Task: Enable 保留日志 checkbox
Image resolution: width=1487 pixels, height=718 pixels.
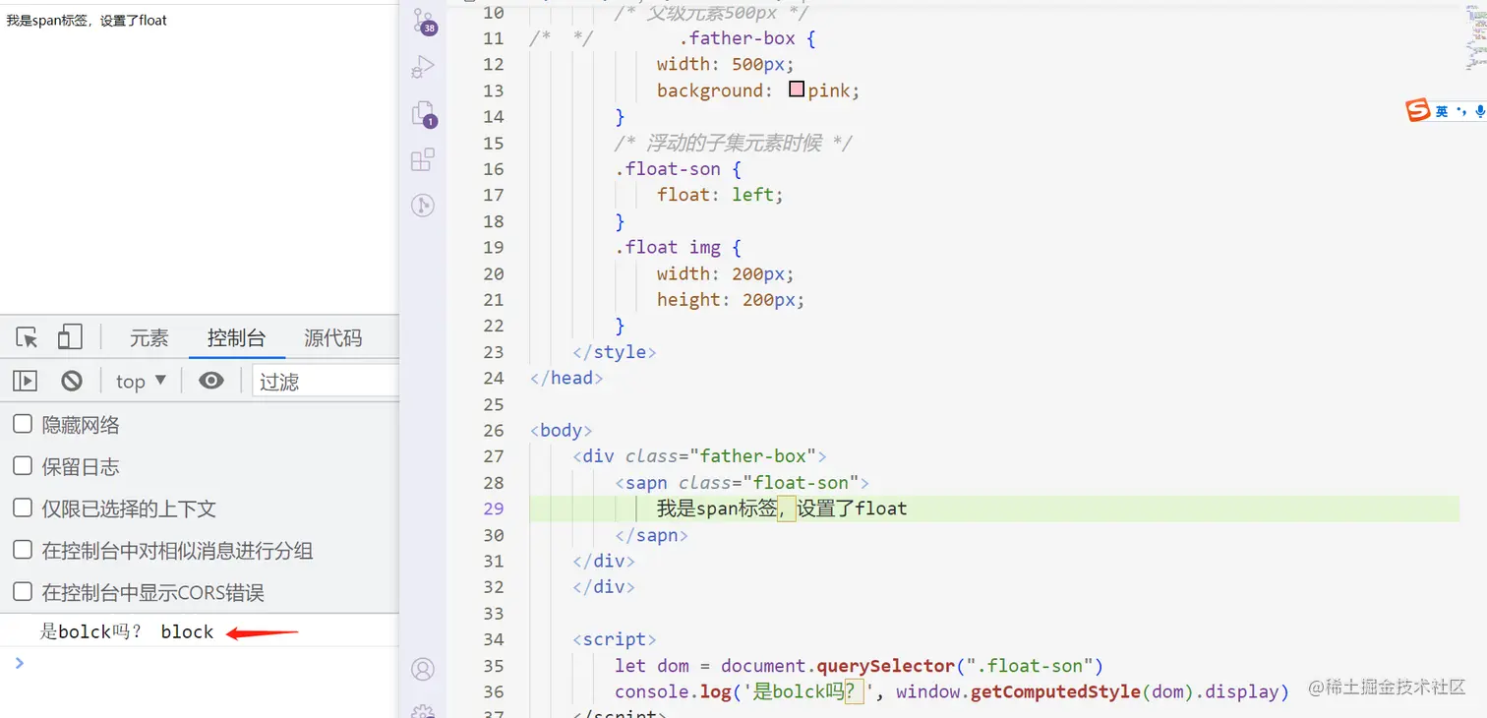Action: coord(23,466)
